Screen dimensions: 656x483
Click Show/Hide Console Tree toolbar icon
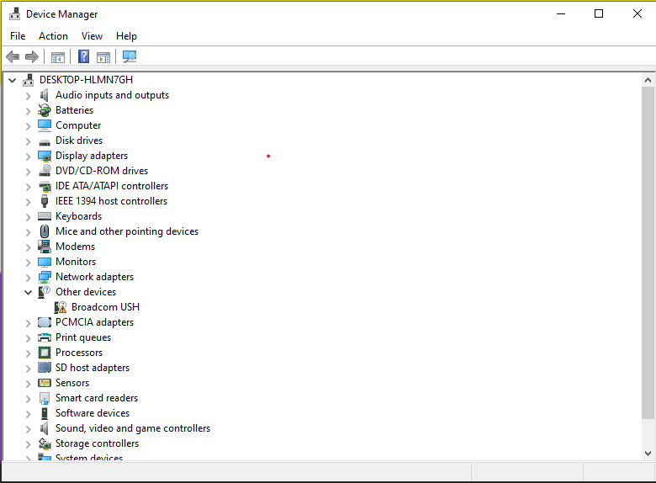[x=58, y=57]
